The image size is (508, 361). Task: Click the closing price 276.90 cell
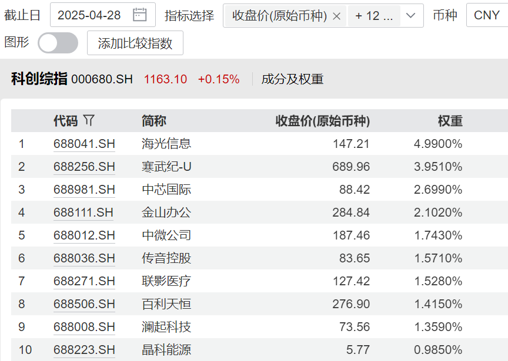click(x=351, y=304)
